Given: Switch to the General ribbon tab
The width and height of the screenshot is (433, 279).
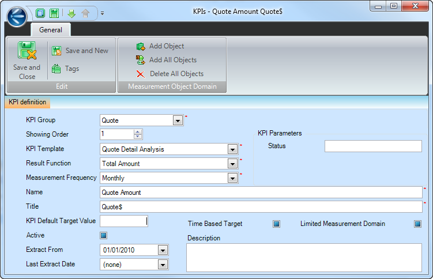Looking at the screenshot, I should click(51, 30).
